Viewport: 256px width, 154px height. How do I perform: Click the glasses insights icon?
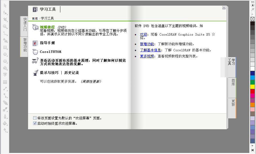(35, 60)
